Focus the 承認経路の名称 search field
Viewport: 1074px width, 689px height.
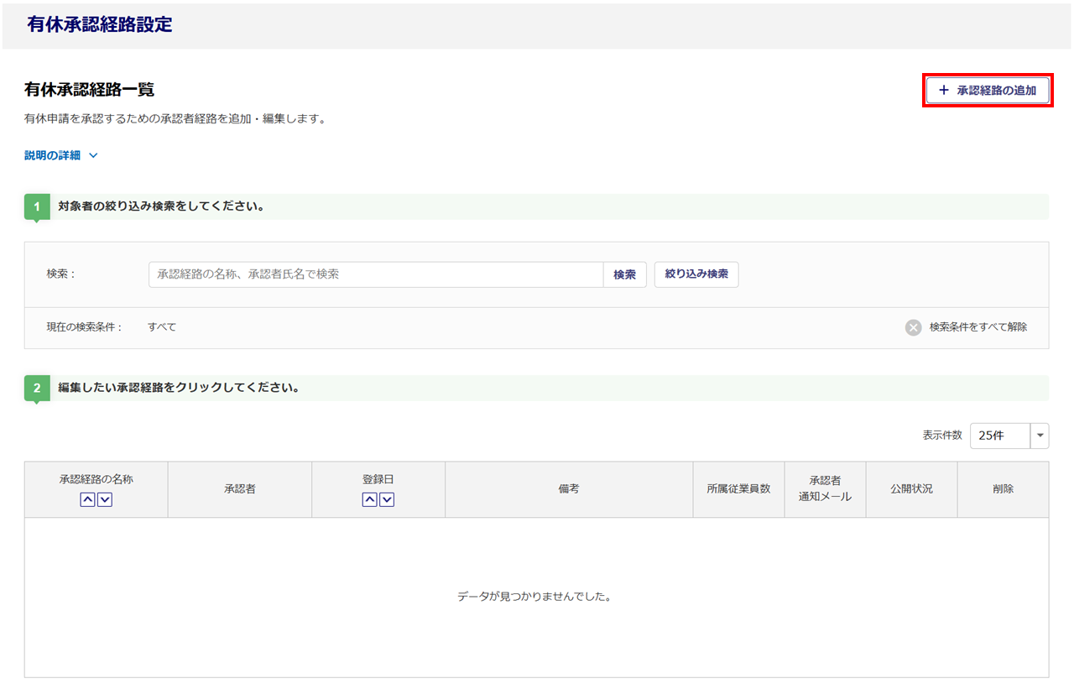pos(375,274)
